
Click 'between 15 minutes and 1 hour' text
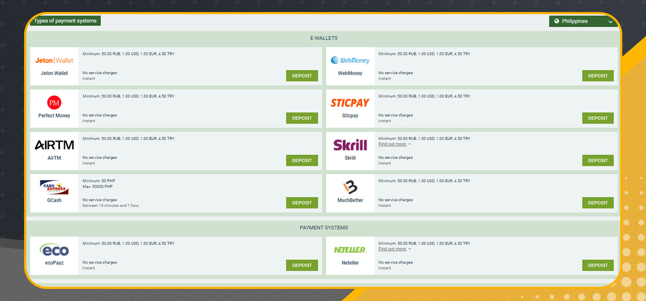[111, 206]
